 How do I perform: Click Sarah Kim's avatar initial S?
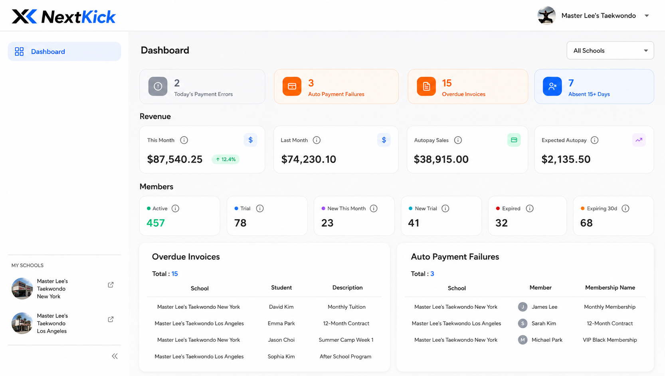pos(522,323)
